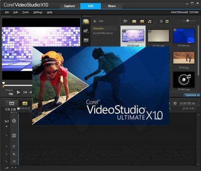Switch to Timeline View
The image size is (201, 171).
25,103
